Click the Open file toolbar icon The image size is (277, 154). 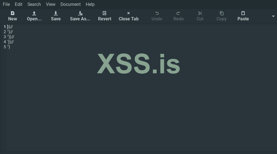34,13
